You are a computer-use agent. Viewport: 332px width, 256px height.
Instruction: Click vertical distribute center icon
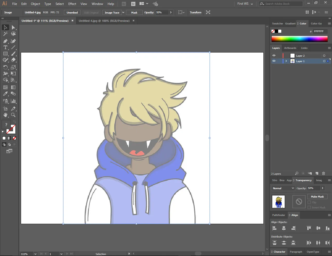pyautogui.click(x=284, y=243)
